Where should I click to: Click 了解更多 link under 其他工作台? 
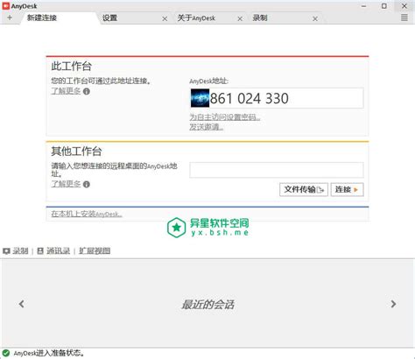[x=66, y=184]
